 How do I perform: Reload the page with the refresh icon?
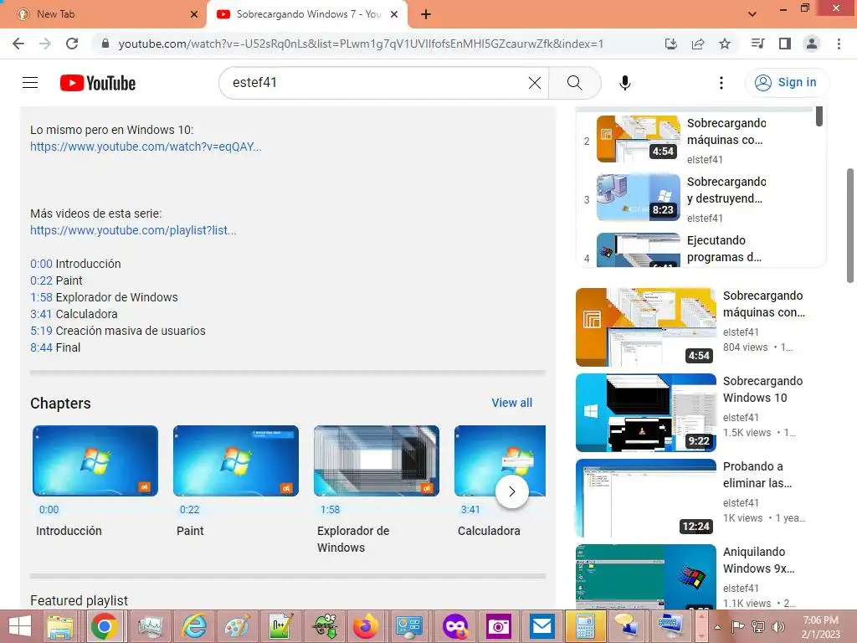(x=72, y=44)
